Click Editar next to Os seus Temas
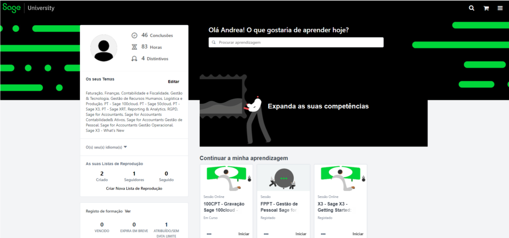The image size is (509, 238). click(x=173, y=81)
